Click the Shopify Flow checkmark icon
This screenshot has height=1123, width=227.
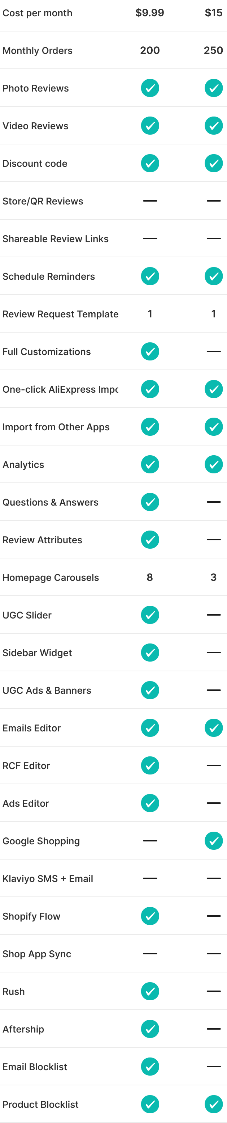[150, 916]
